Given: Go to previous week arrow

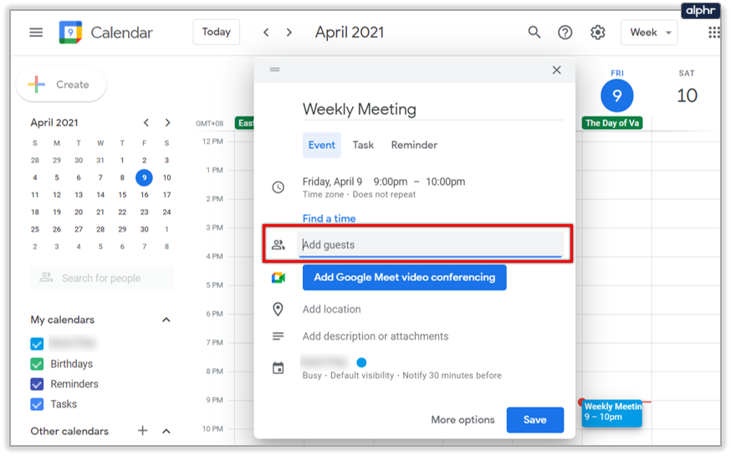Looking at the screenshot, I should tap(266, 33).
